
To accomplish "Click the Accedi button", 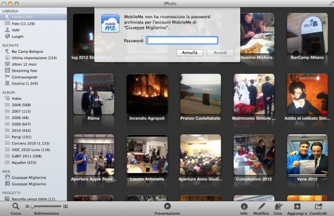I will click(220, 52).
